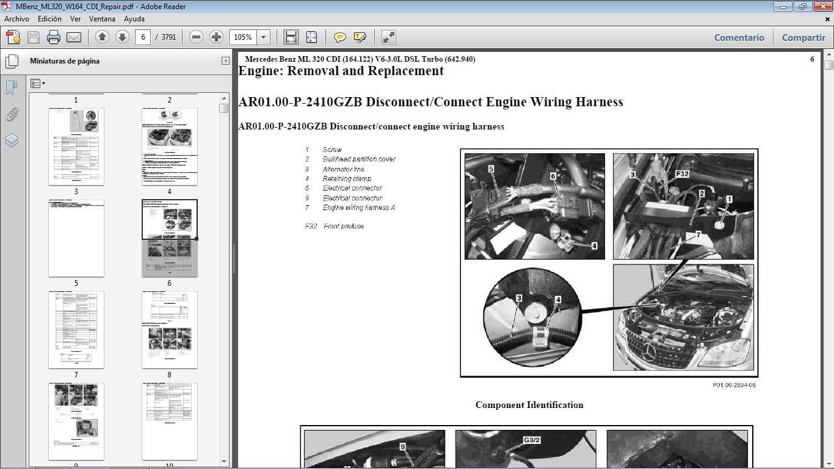The width and height of the screenshot is (834, 469).
Task: Click thumbnail panel scrollbar up arrow
Action: (x=224, y=98)
